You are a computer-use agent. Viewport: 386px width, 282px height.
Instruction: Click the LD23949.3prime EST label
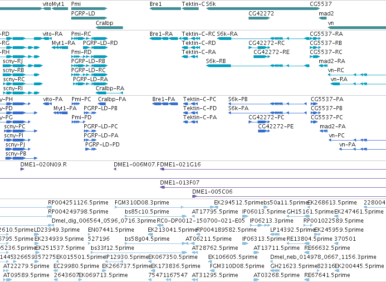pos(57,230)
